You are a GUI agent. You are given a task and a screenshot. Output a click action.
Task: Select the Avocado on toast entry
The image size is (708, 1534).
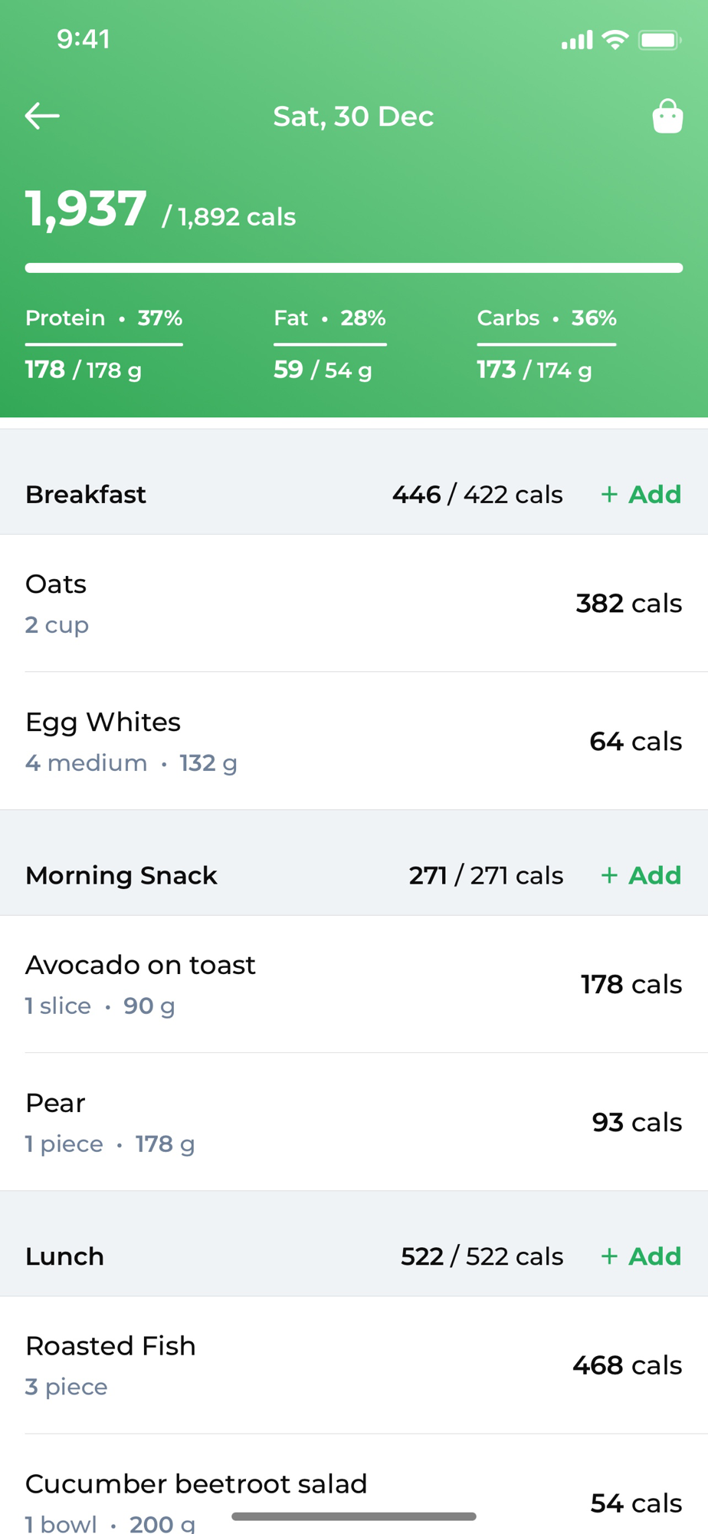[354, 985]
